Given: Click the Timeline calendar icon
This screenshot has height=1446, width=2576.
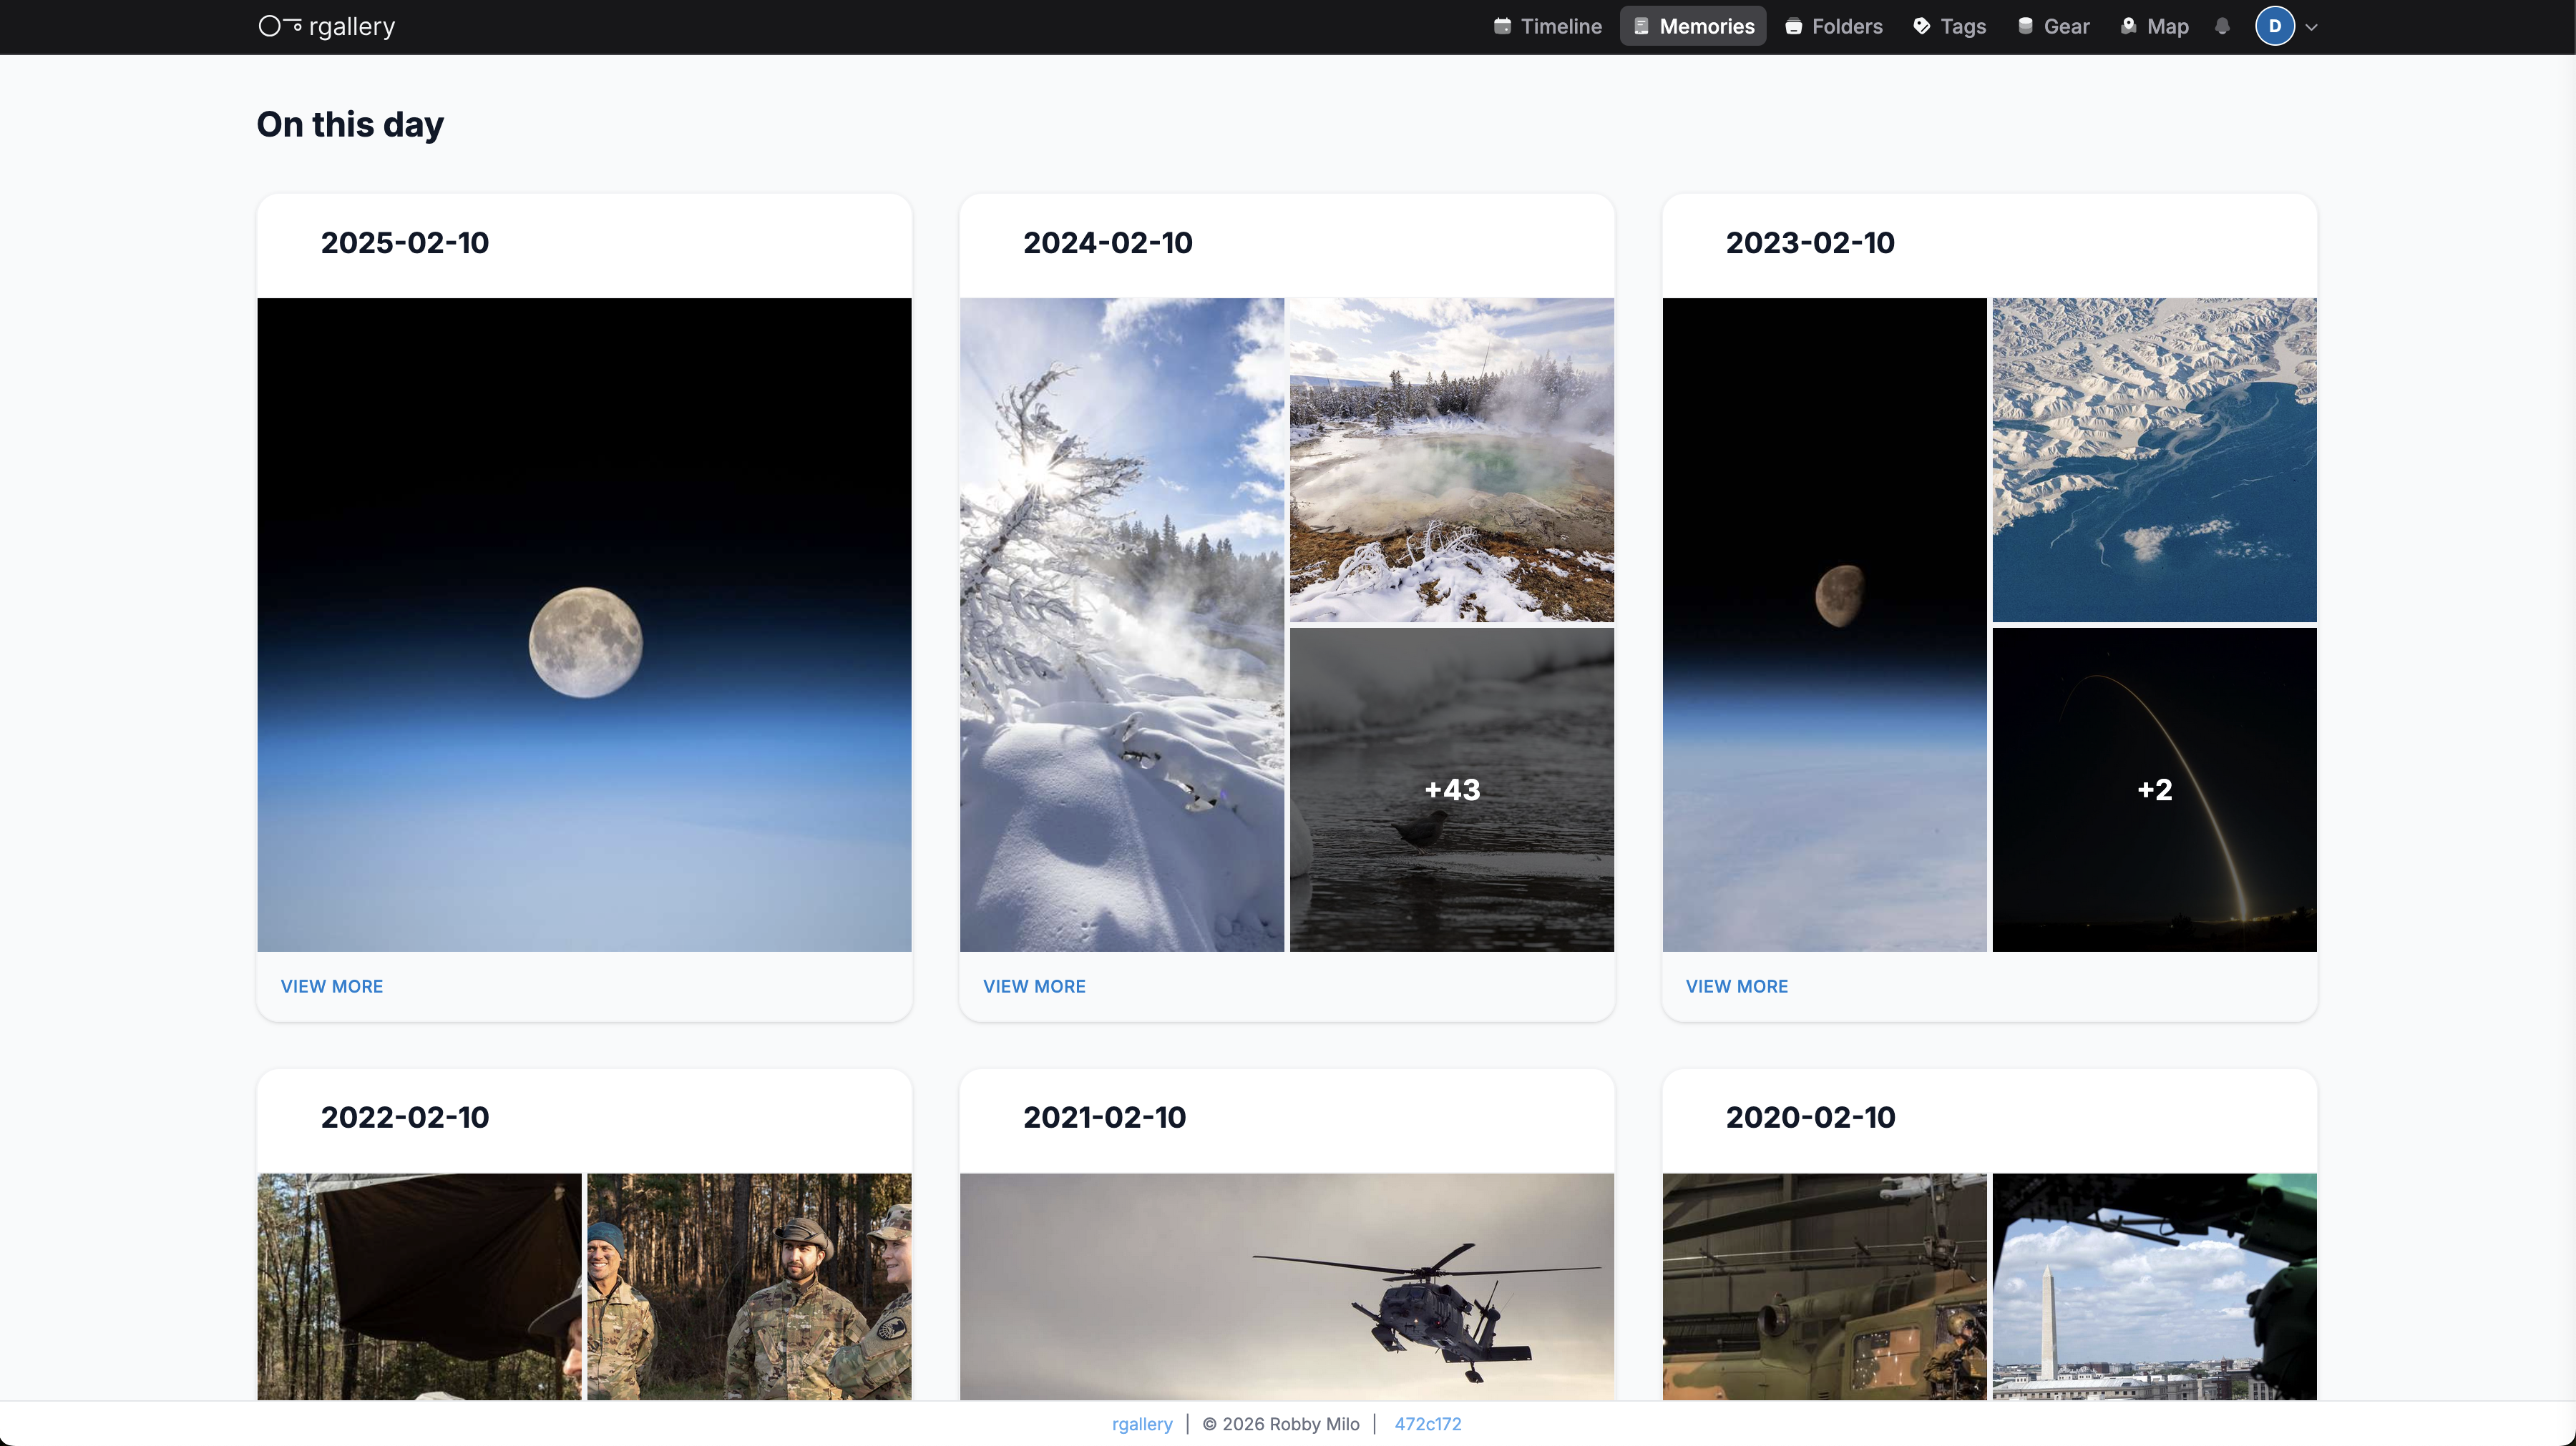Looking at the screenshot, I should tap(1502, 26).
